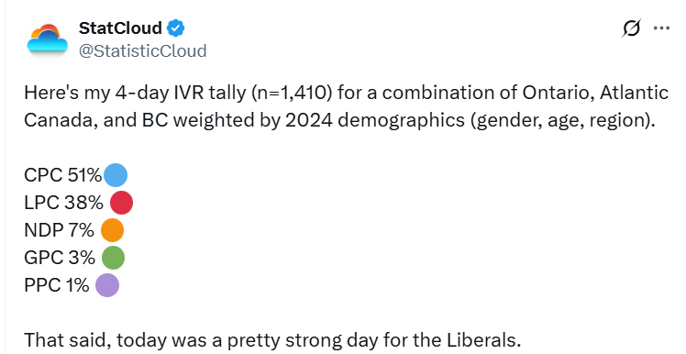Click the n=1,410 sample size text

[x=292, y=93]
